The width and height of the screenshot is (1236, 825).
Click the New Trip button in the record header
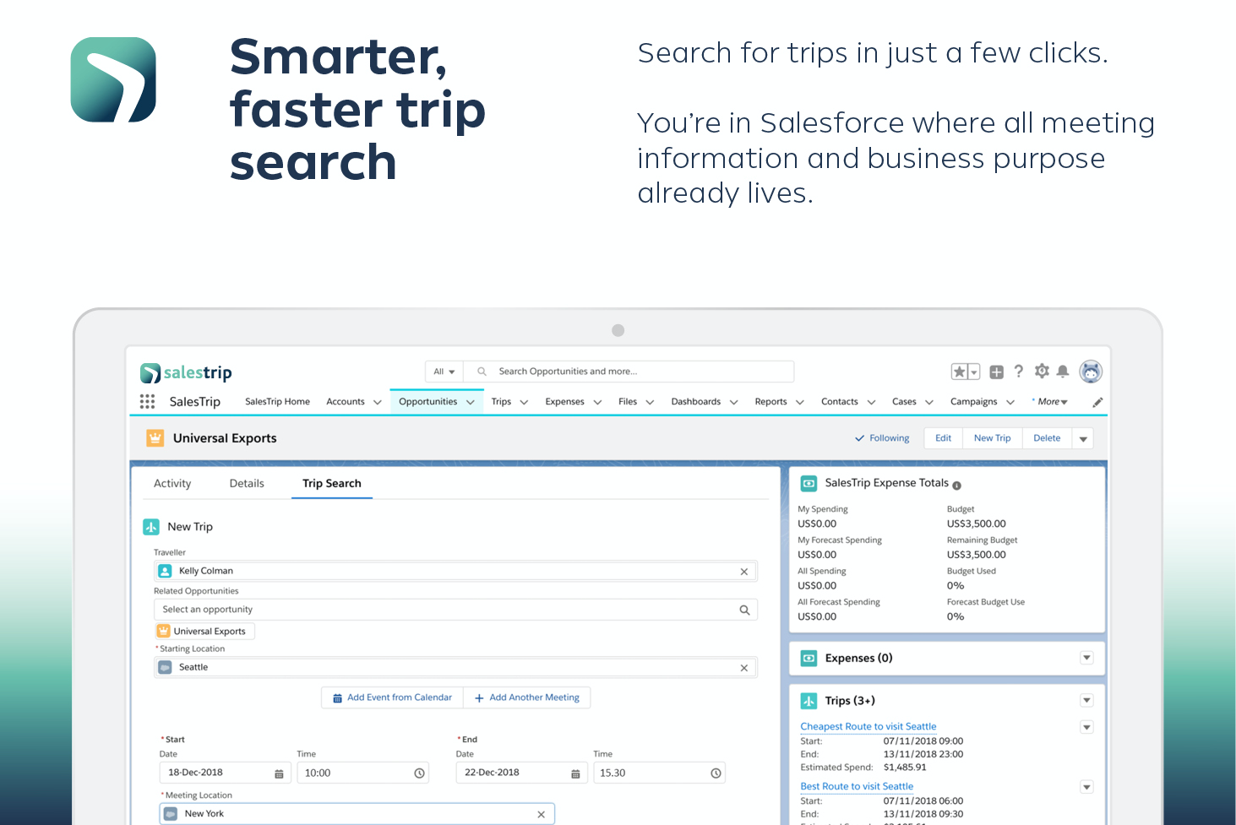click(x=993, y=438)
